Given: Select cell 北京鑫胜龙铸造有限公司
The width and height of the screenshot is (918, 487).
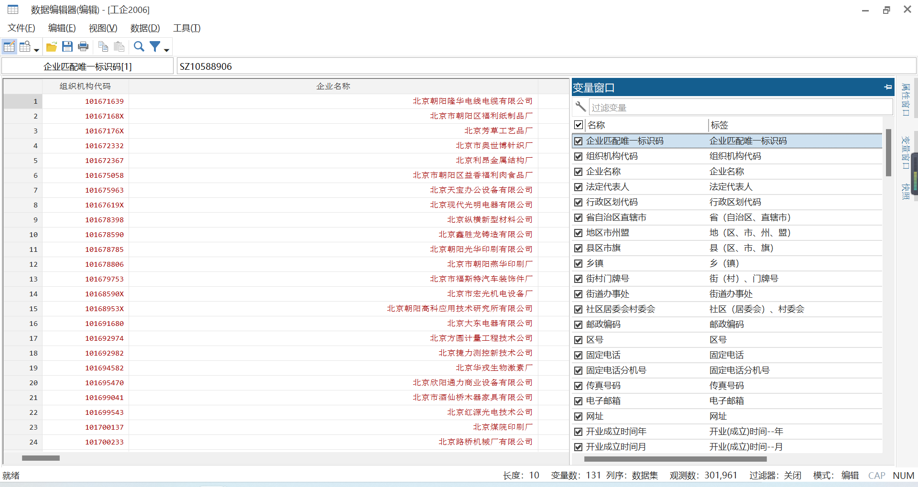Looking at the screenshot, I should (333, 234).
